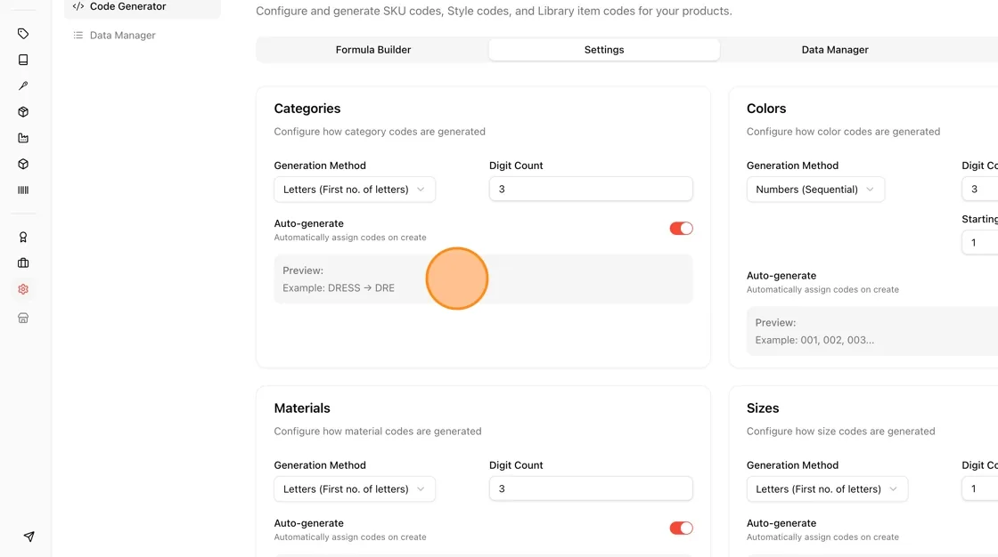Click the Materials Digit Count field
This screenshot has height=557, width=998.
coord(591,488)
